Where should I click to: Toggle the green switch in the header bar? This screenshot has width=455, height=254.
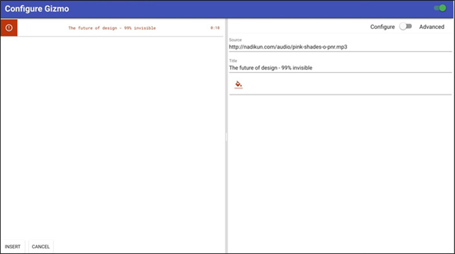(x=440, y=8)
